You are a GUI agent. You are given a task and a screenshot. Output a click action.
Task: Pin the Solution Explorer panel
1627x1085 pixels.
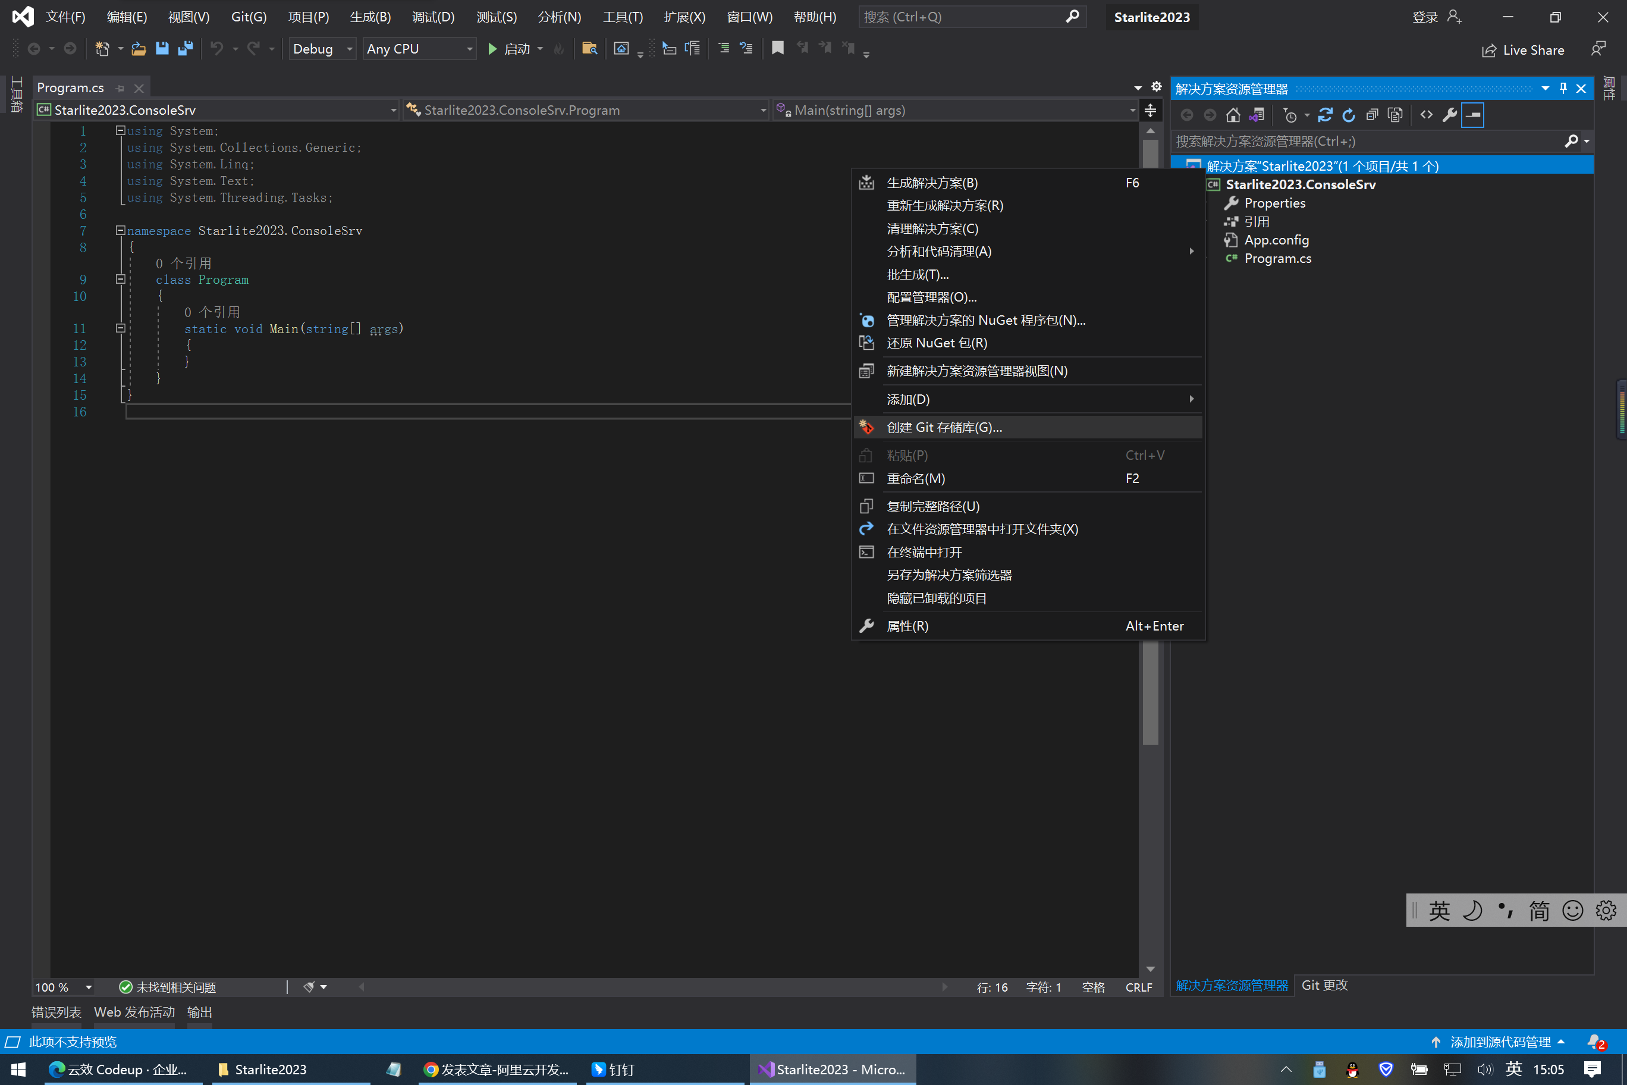1563,88
